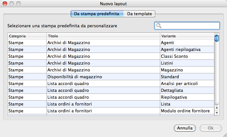Click the search input field
The height and width of the screenshot is (137, 227).
[x=190, y=26]
